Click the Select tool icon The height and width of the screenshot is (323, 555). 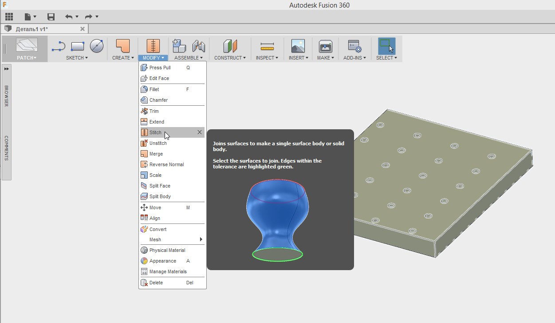(386, 46)
